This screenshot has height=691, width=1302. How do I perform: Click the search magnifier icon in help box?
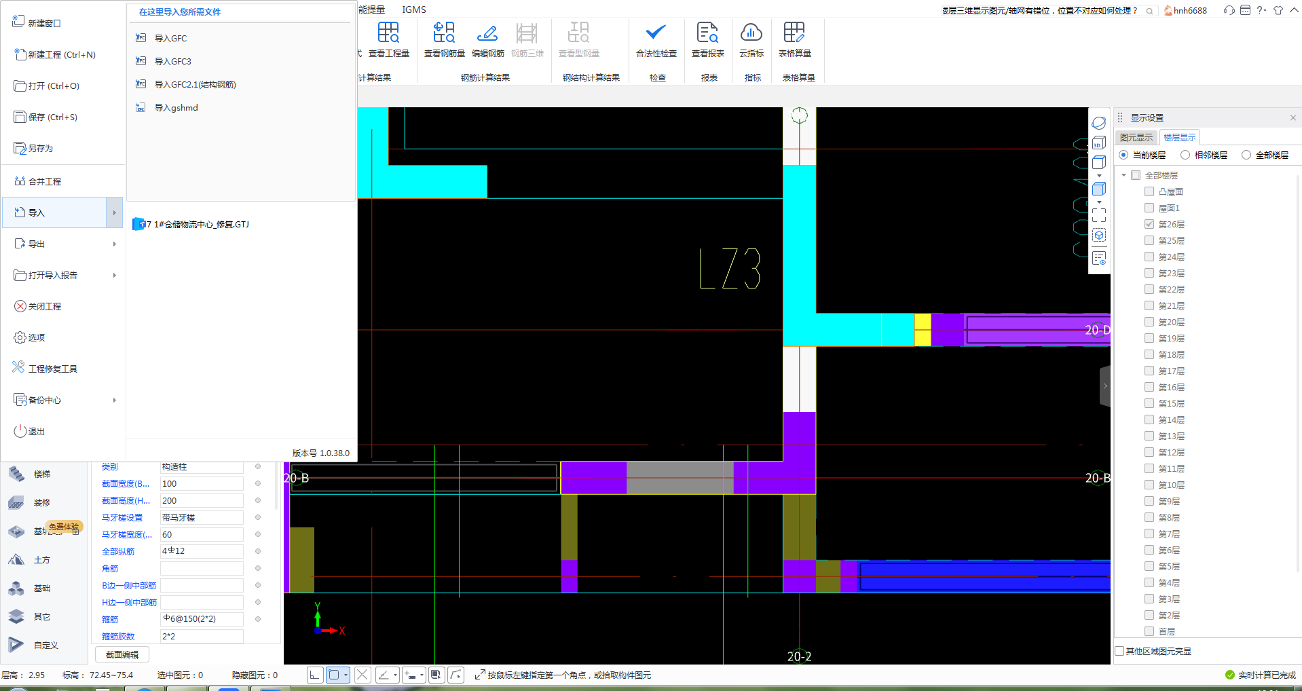[1149, 11]
